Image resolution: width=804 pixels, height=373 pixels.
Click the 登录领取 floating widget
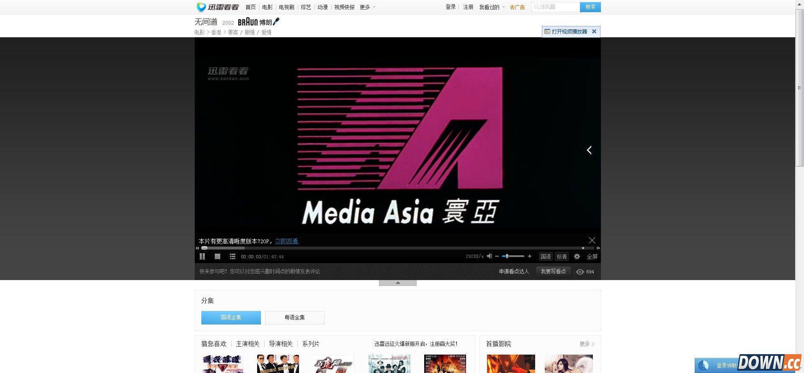pyautogui.click(x=716, y=365)
